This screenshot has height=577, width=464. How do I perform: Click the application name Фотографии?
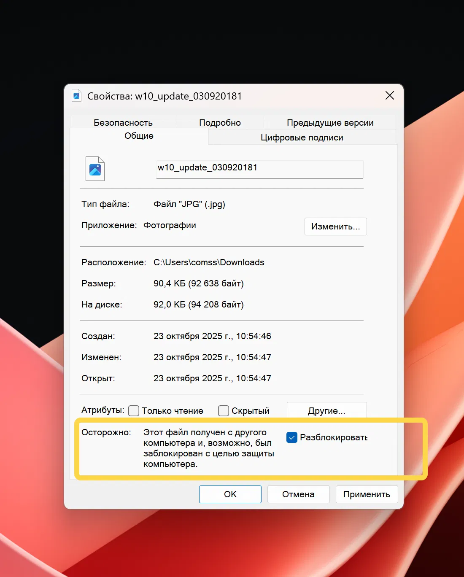coord(170,225)
